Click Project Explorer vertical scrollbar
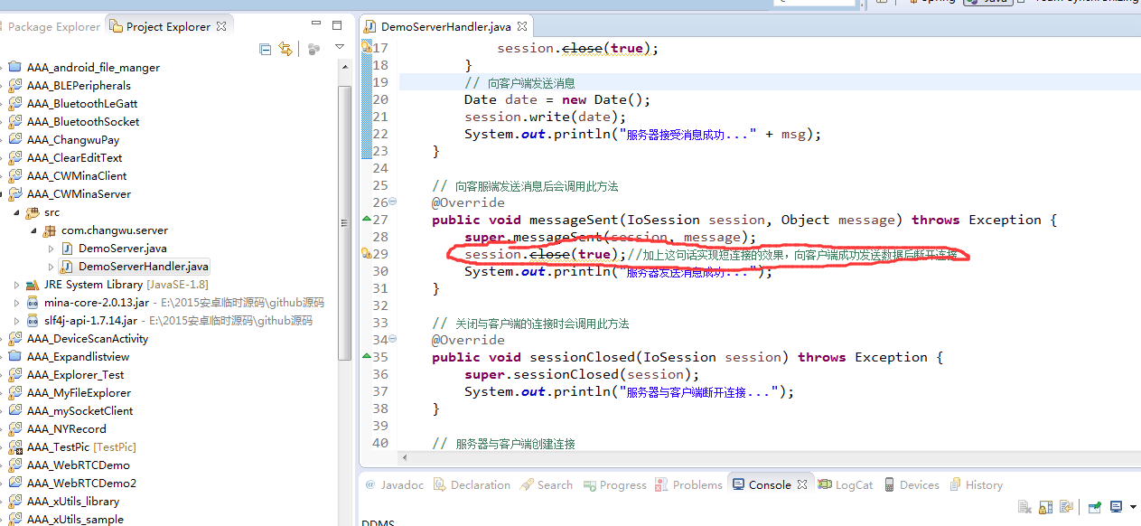1141x526 pixels. click(343, 221)
